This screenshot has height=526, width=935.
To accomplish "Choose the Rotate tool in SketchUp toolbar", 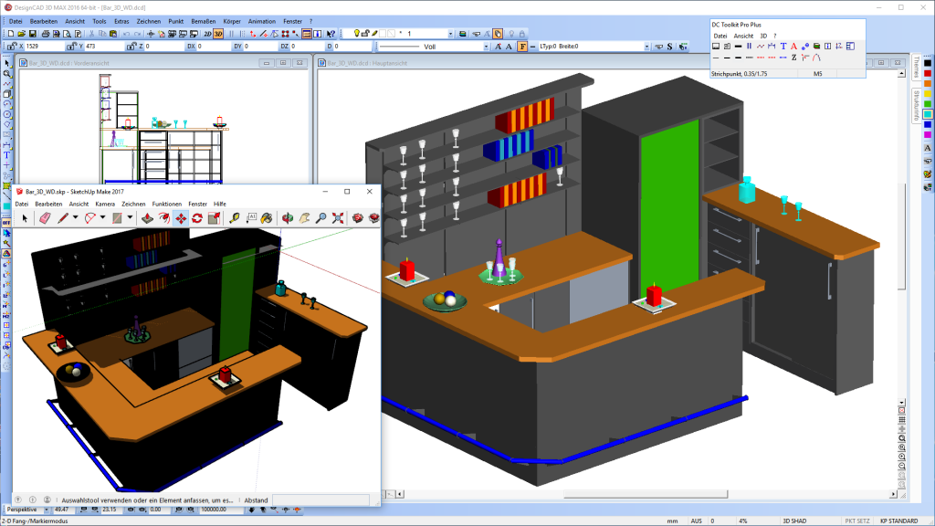I will [195, 218].
